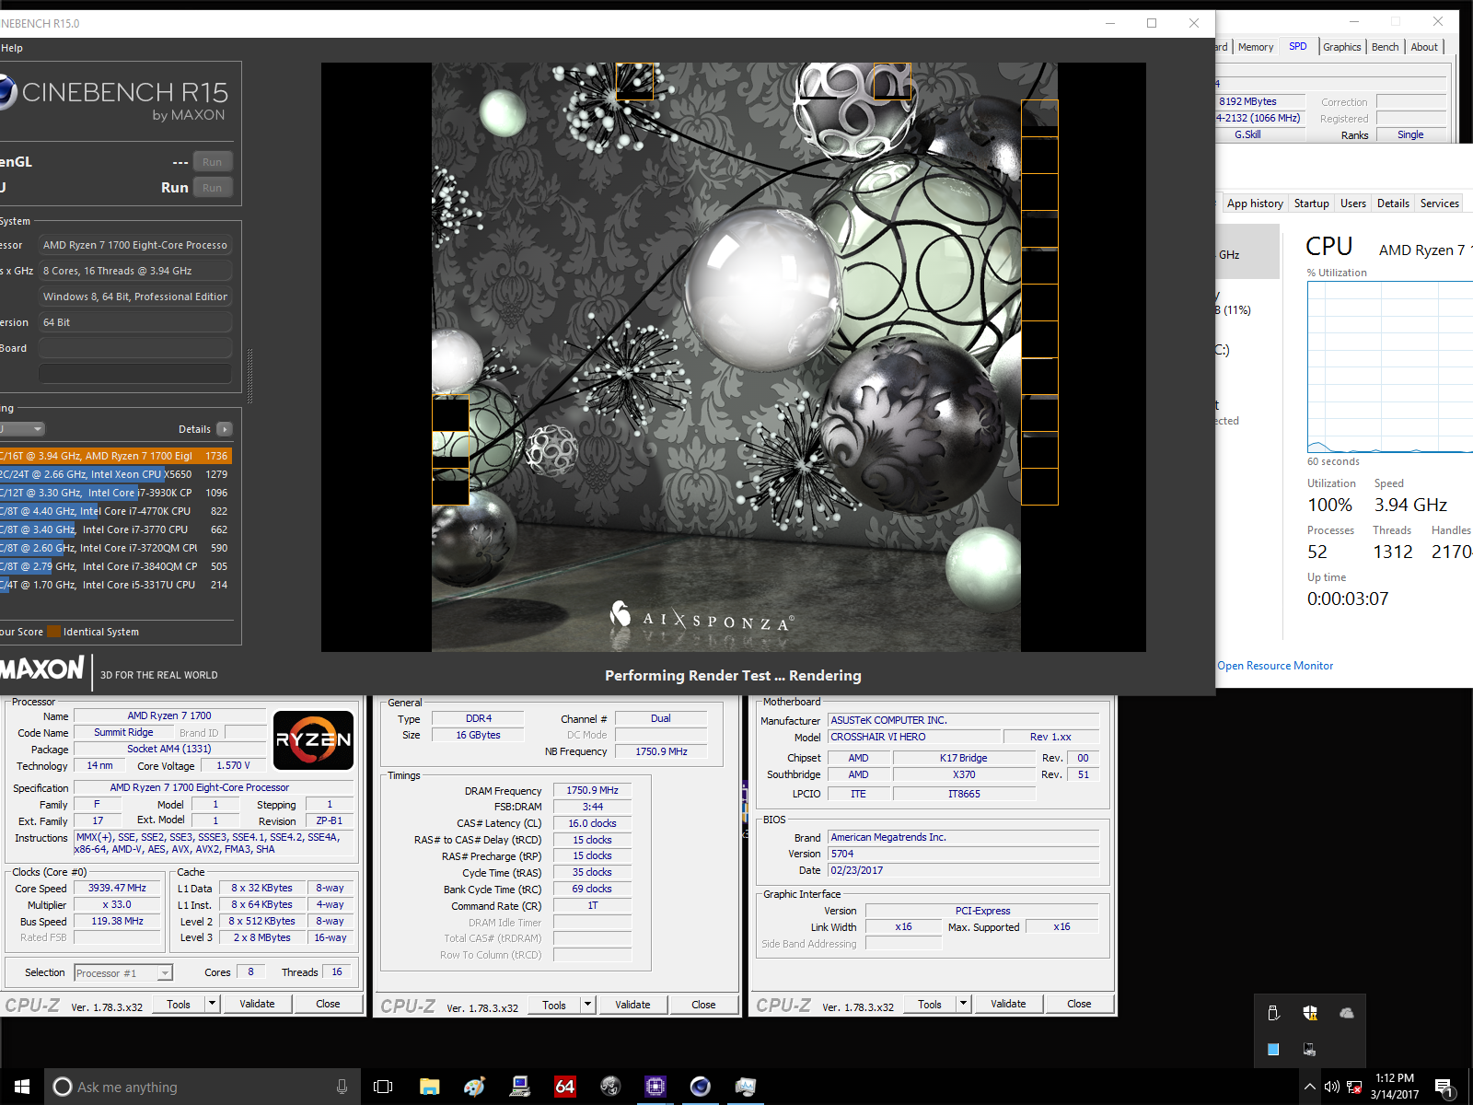The height and width of the screenshot is (1105, 1473).
Task: Select the Ryzen 7 1700 ranking row 1736
Action: point(115,456)
